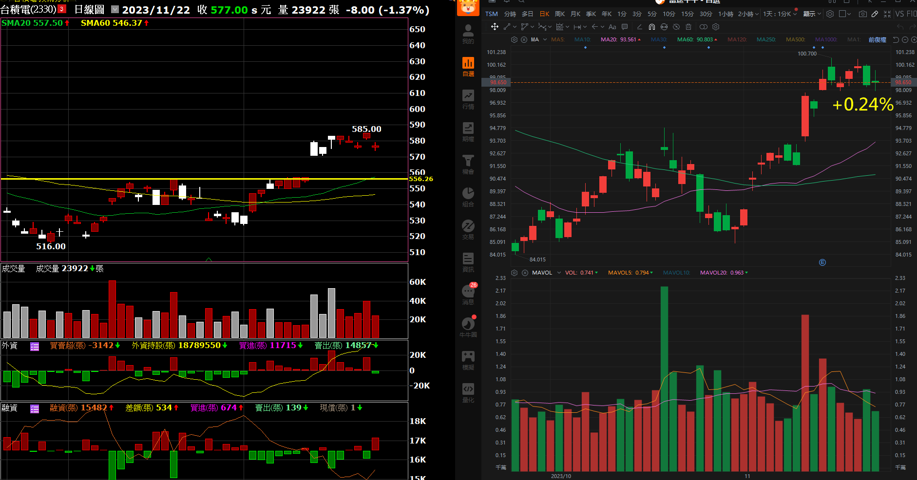The width and height of the screenshot is (917, 480).
Task: Remove the MAVOL indicator with X icon
Action: (525, 273)
